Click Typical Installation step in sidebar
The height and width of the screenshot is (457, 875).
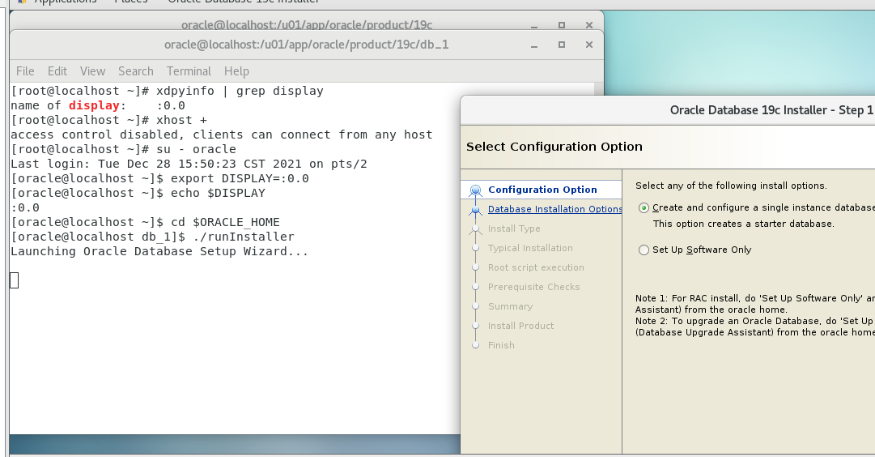click(x=530, y=248)
